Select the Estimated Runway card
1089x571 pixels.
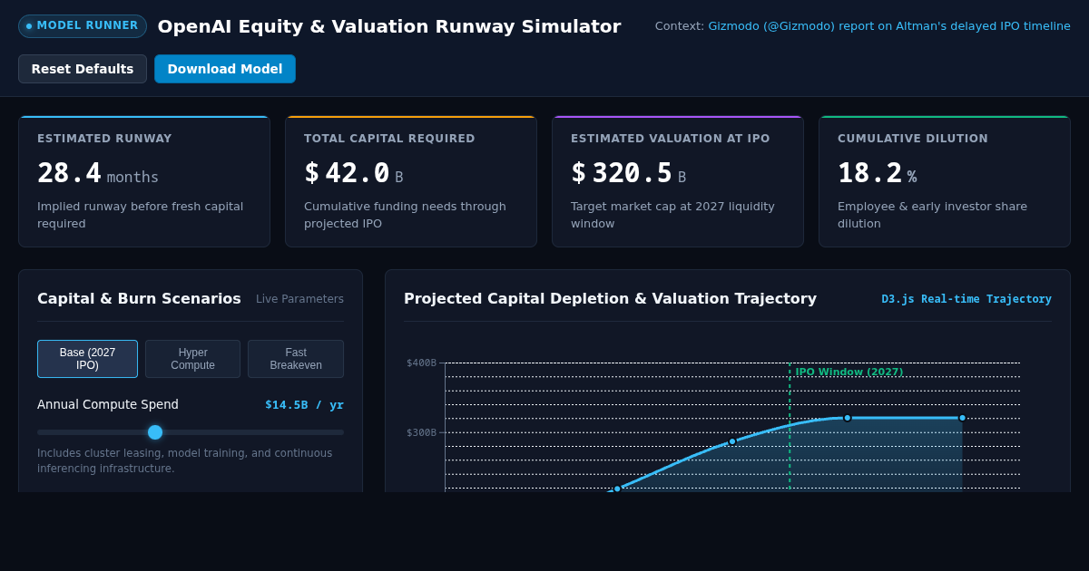(144, 181)
